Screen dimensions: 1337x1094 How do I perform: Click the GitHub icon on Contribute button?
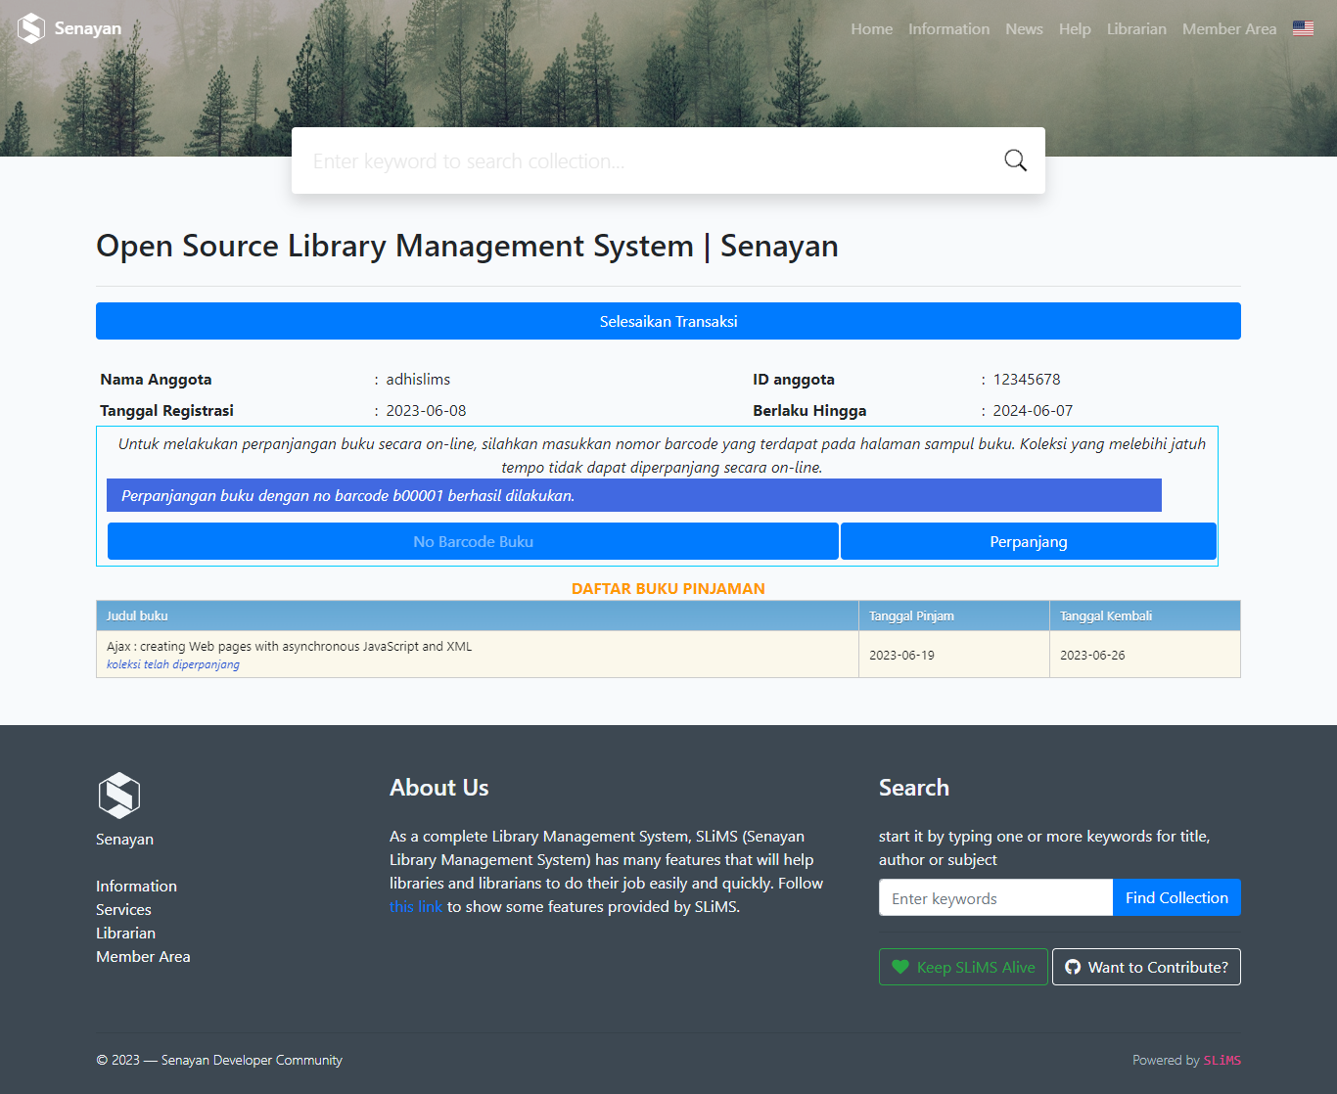click(1073, 967)
